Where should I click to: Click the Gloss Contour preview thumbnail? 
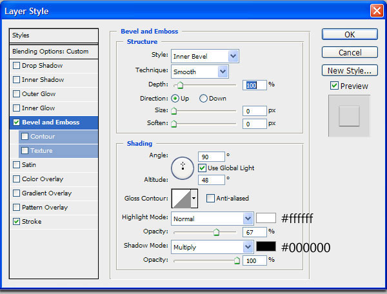[181, 199]
